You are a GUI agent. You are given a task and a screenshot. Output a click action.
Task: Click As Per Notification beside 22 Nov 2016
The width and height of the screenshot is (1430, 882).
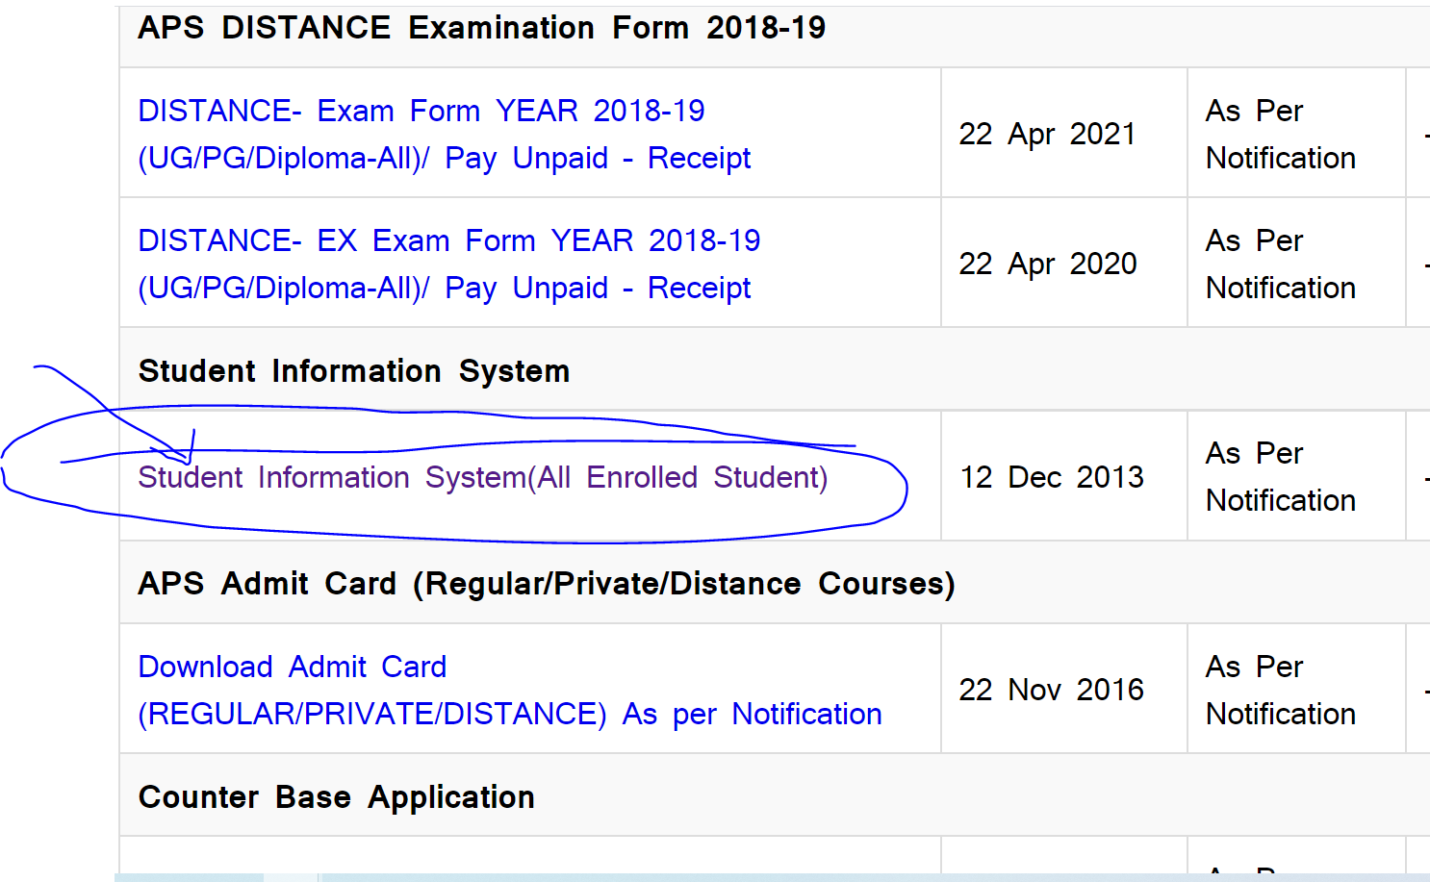coord(1281,690)
